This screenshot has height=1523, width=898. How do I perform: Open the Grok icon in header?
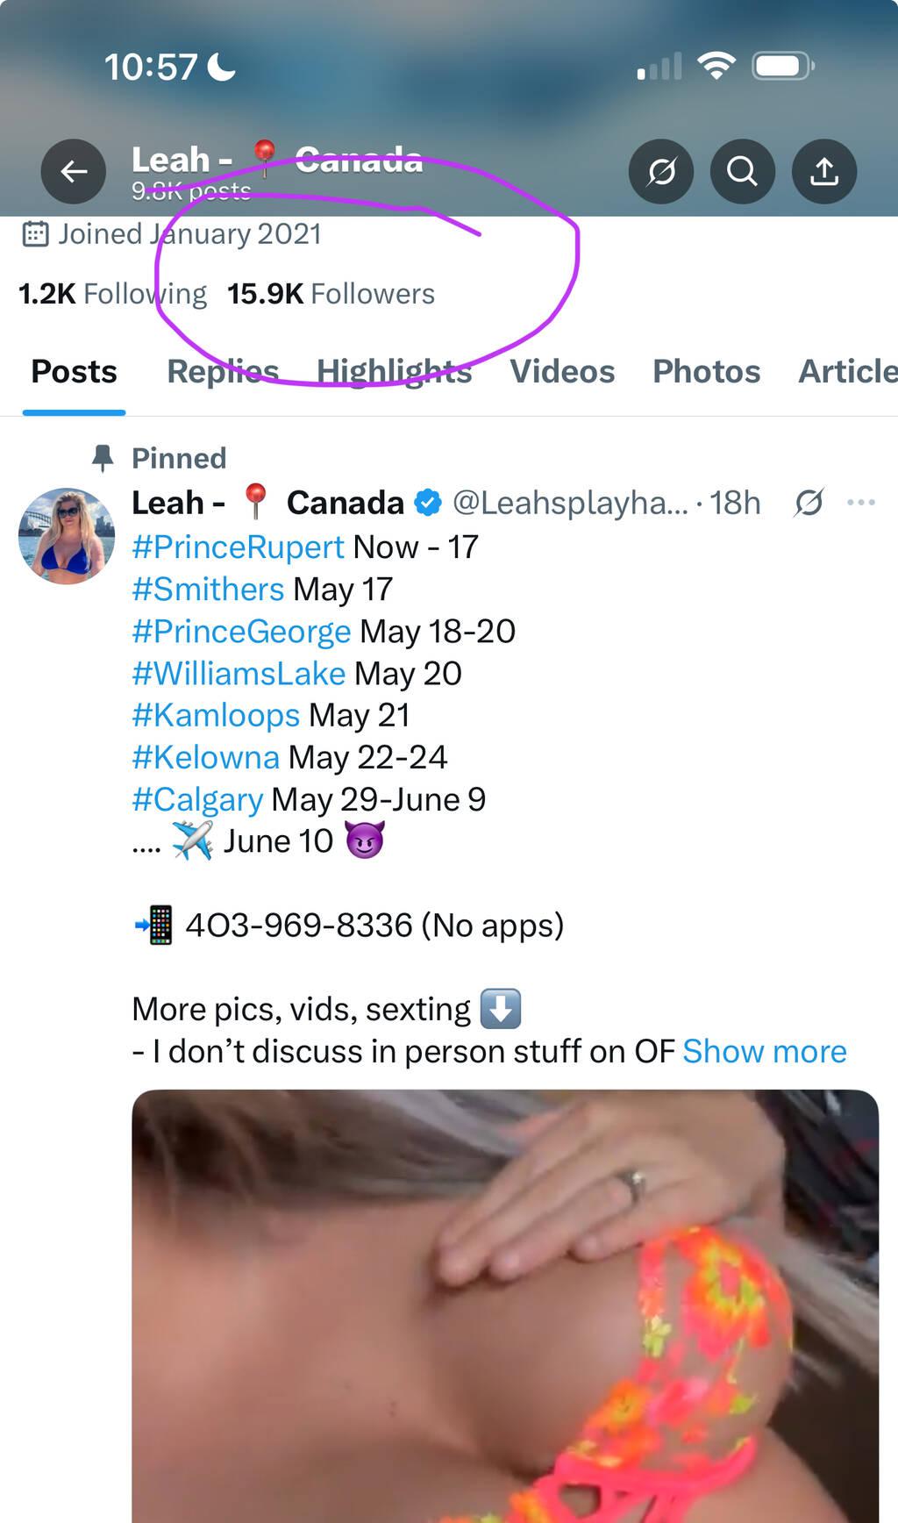[x=661, y=171]
